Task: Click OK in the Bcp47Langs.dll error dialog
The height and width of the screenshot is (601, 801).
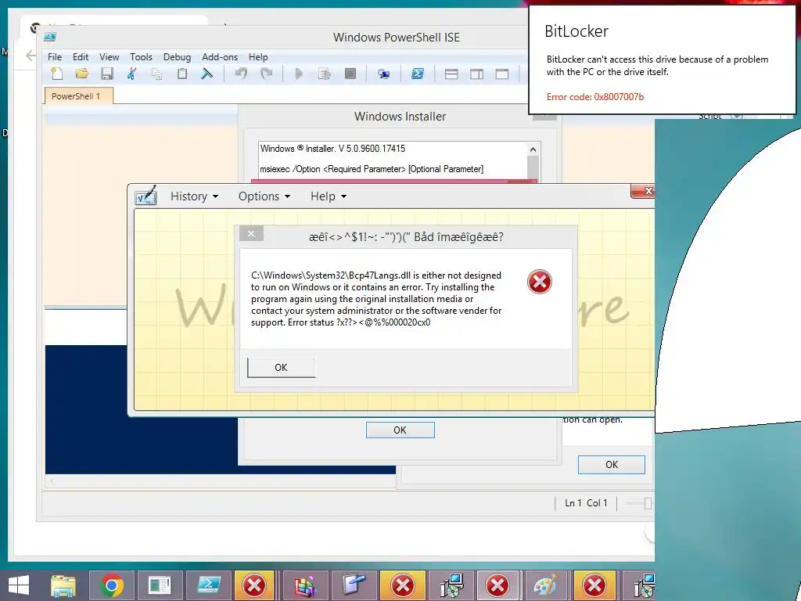Action: [x=281, y=368]
